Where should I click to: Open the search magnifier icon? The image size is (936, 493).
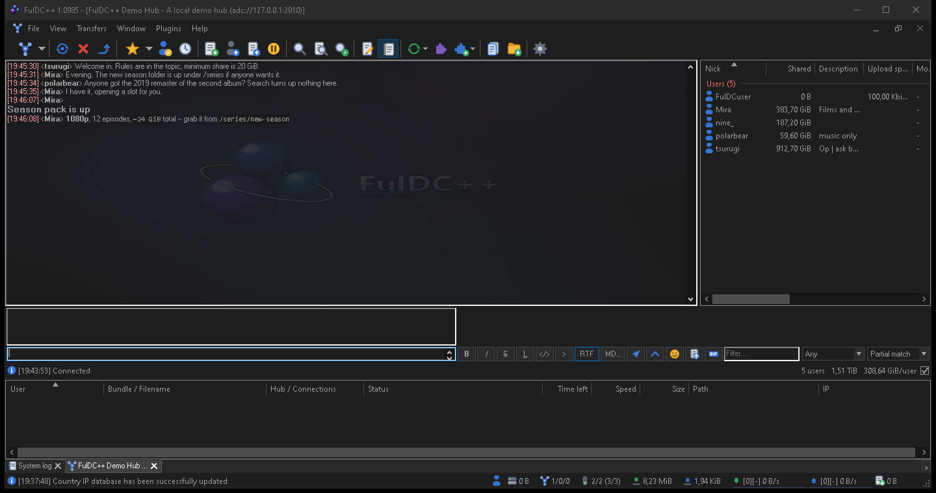pos(300,49)
